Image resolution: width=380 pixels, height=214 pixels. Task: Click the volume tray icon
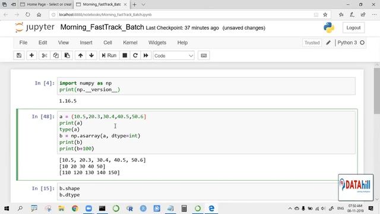point(323,209)
